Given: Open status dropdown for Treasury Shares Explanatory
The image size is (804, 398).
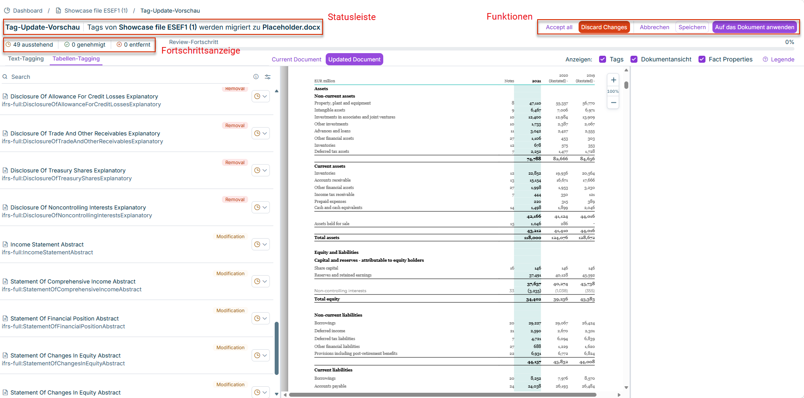Looking at the screenshot, I should (261, 170).
